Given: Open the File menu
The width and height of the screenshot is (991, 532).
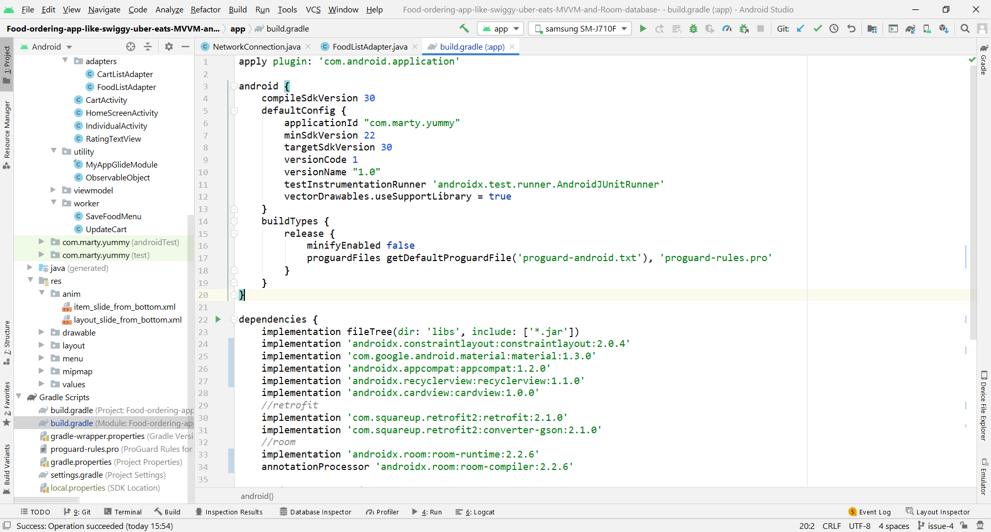Looking at the screenshot, I should 28,9.
